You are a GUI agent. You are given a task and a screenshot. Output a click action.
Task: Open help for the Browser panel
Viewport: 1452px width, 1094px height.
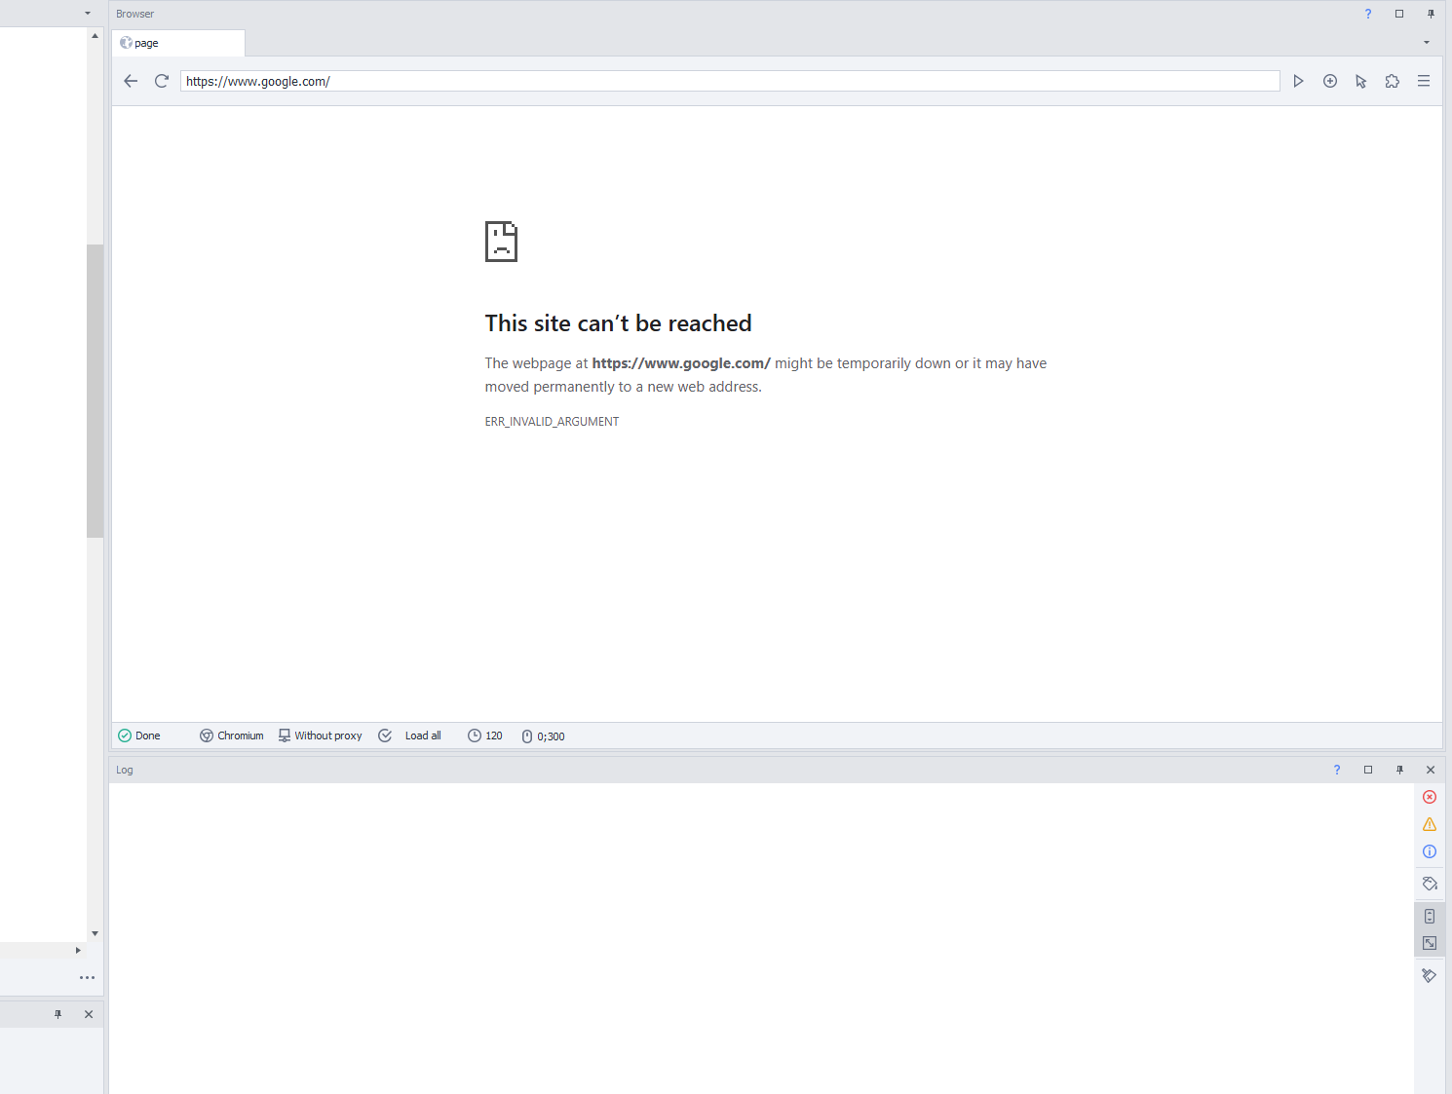point(1368,14)
